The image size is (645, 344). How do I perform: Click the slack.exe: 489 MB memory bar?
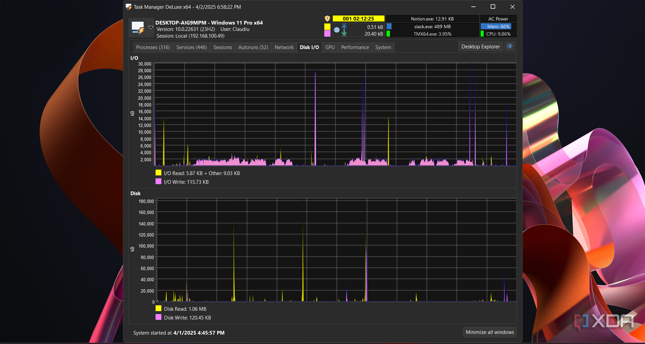(432, 27)
